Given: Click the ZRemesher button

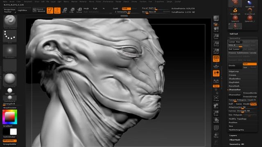Looking at the screenshot, I should point(235,95).
